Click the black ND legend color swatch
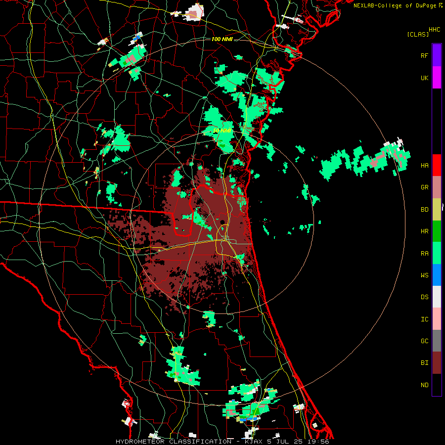Image resolution: width=445 pixels, height=445 pixels. 437,385
